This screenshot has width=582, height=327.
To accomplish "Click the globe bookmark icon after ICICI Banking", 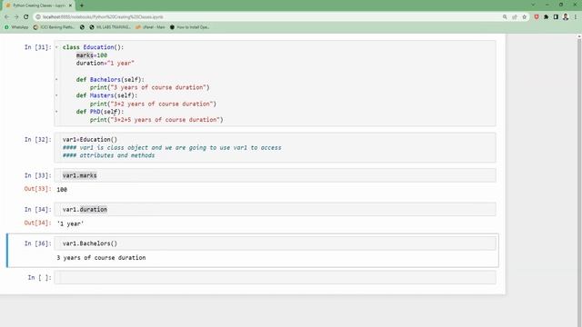I will click(82, 27).
